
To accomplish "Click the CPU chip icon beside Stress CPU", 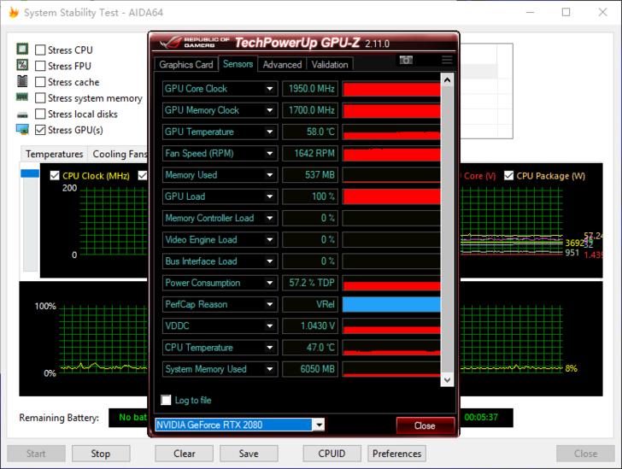I will (x=22, y=50).
